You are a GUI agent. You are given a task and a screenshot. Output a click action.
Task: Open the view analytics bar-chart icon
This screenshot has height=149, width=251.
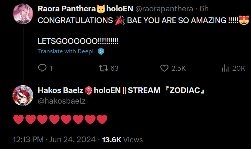[x=225, y=68]
